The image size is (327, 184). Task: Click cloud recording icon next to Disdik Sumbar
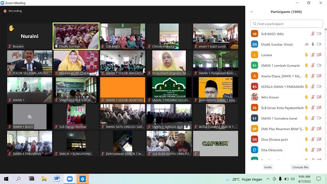(306, 44)
